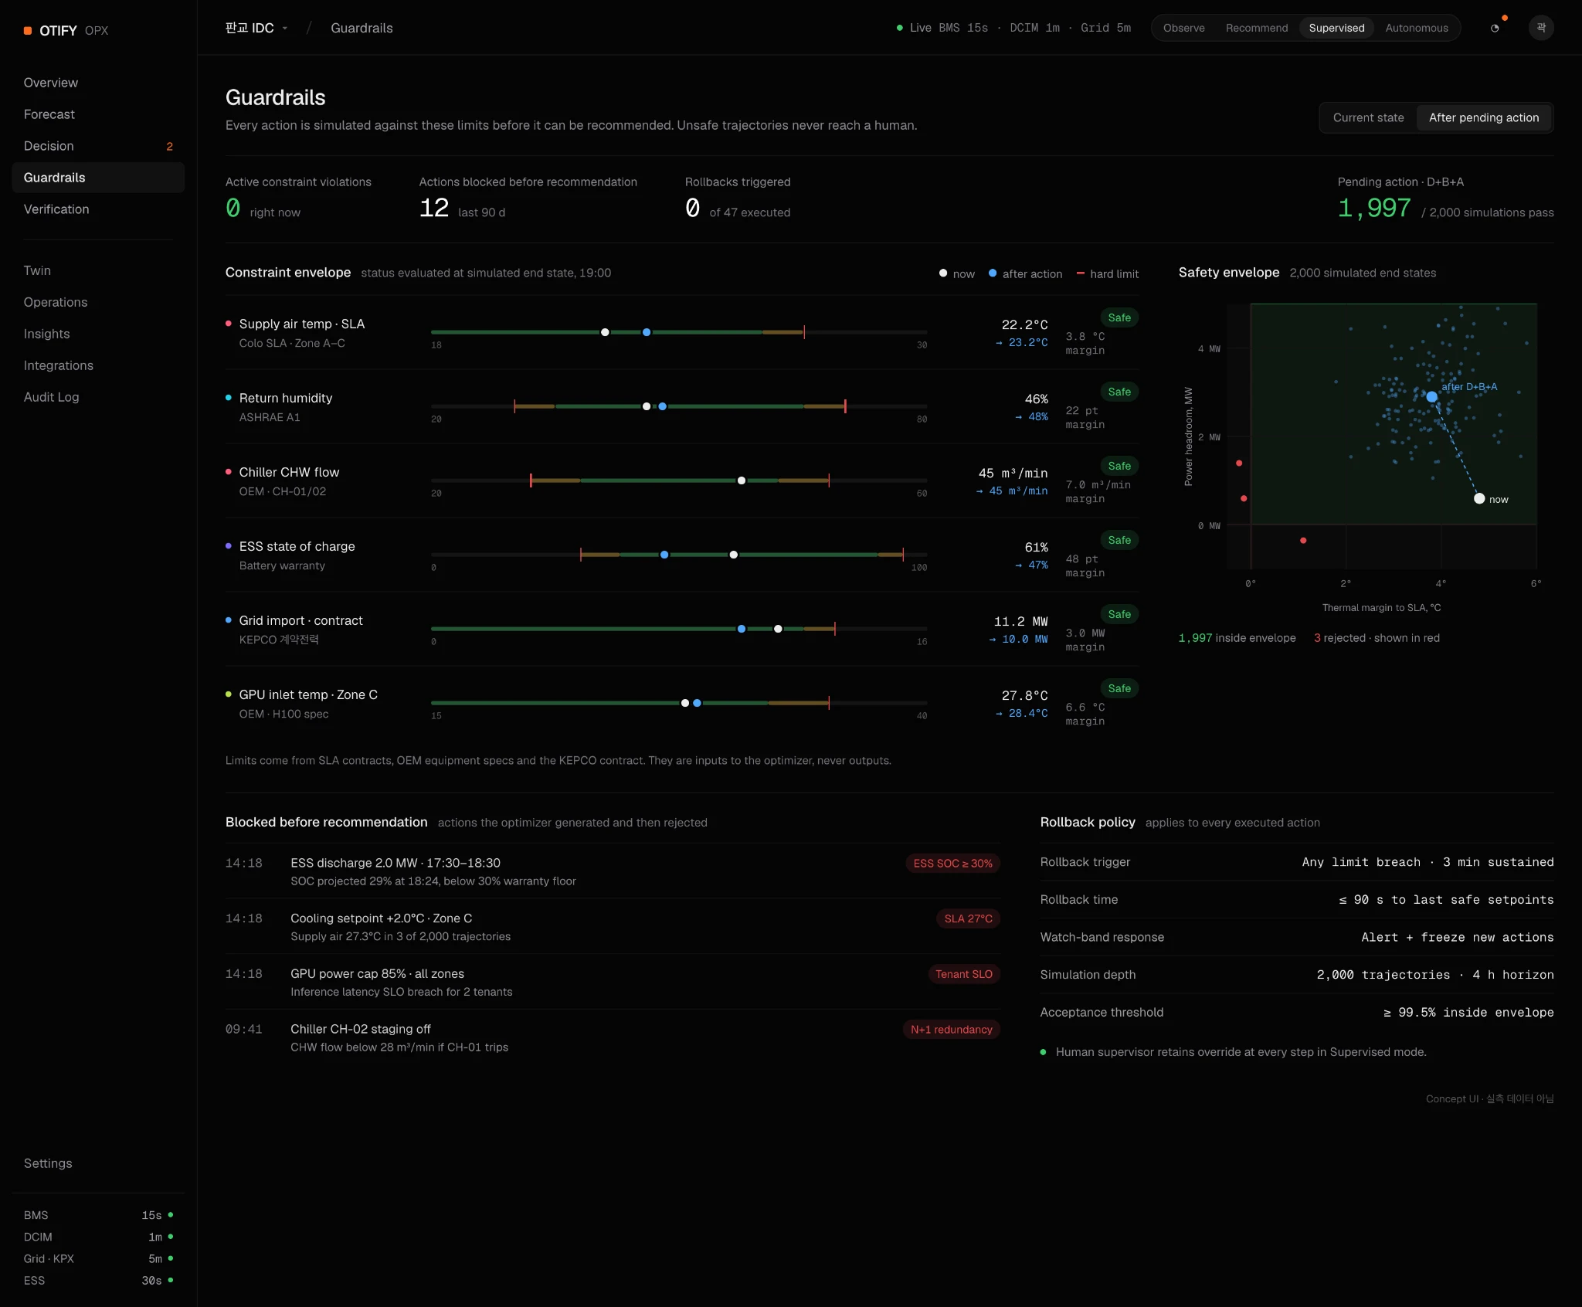
Task: Set operating mode to Recommend
Action: tap(1256, 28)
